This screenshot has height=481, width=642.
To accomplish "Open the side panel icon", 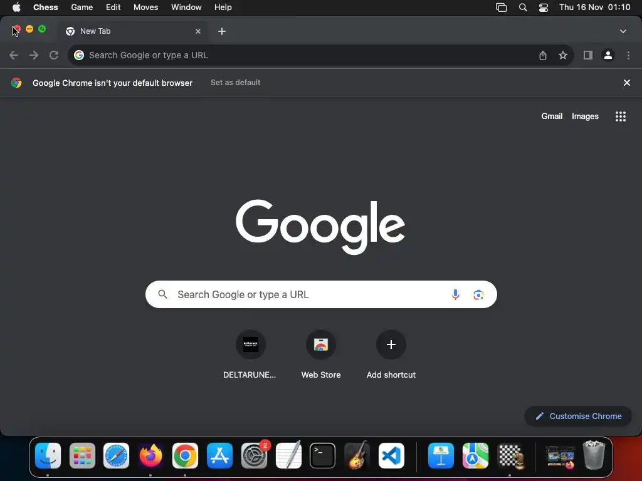I will click(588, 55).
